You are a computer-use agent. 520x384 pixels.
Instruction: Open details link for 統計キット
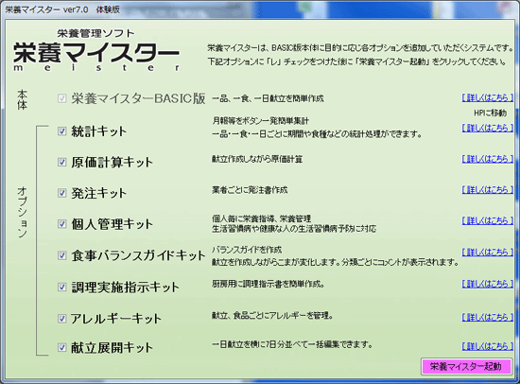(x=488, y=128)
